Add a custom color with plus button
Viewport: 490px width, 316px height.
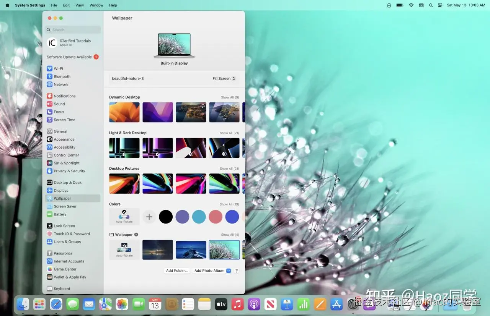click(x=149, y=217)
